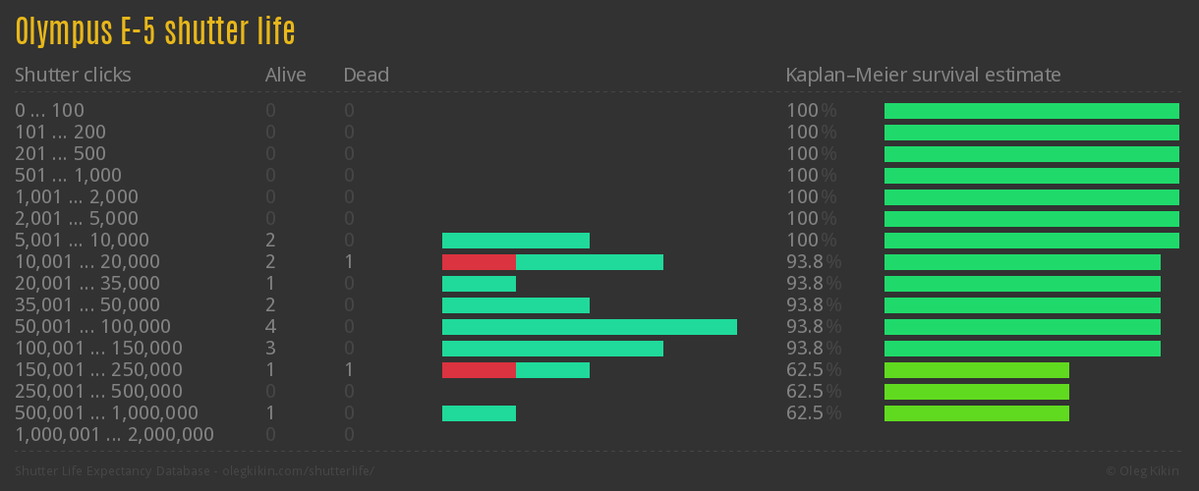The image size is (1199, 491).
Task: Open the olegkikin.com/shutterlife footer link
Action: (x=294, y=471)
